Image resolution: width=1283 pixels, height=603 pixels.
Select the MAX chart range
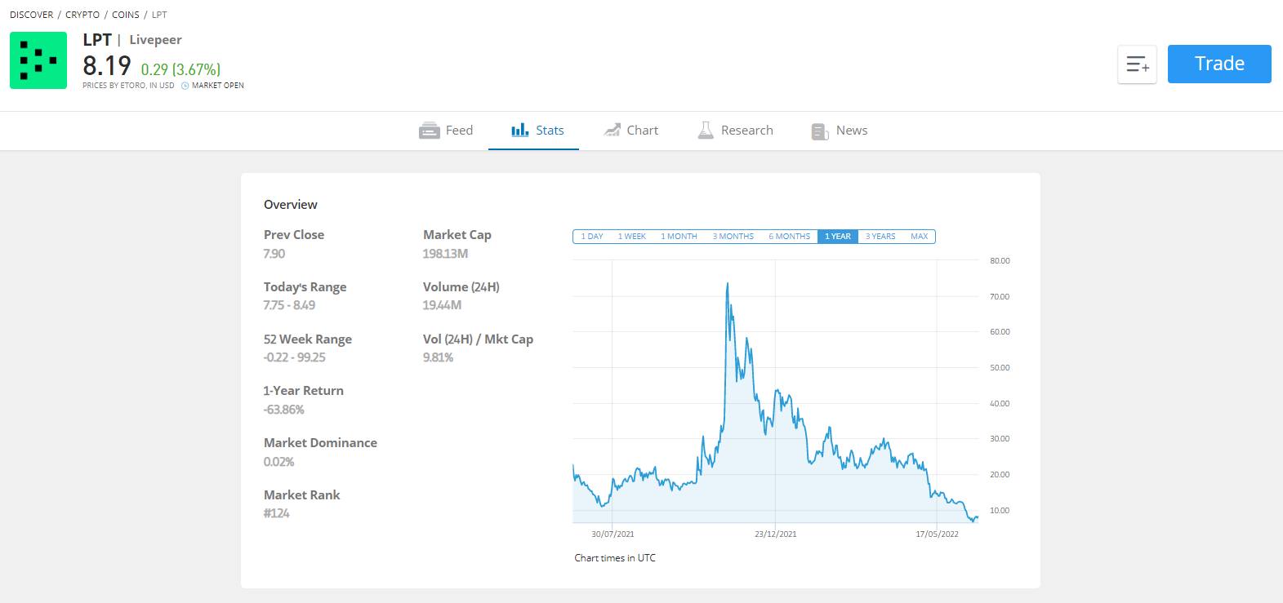(920, 237)
